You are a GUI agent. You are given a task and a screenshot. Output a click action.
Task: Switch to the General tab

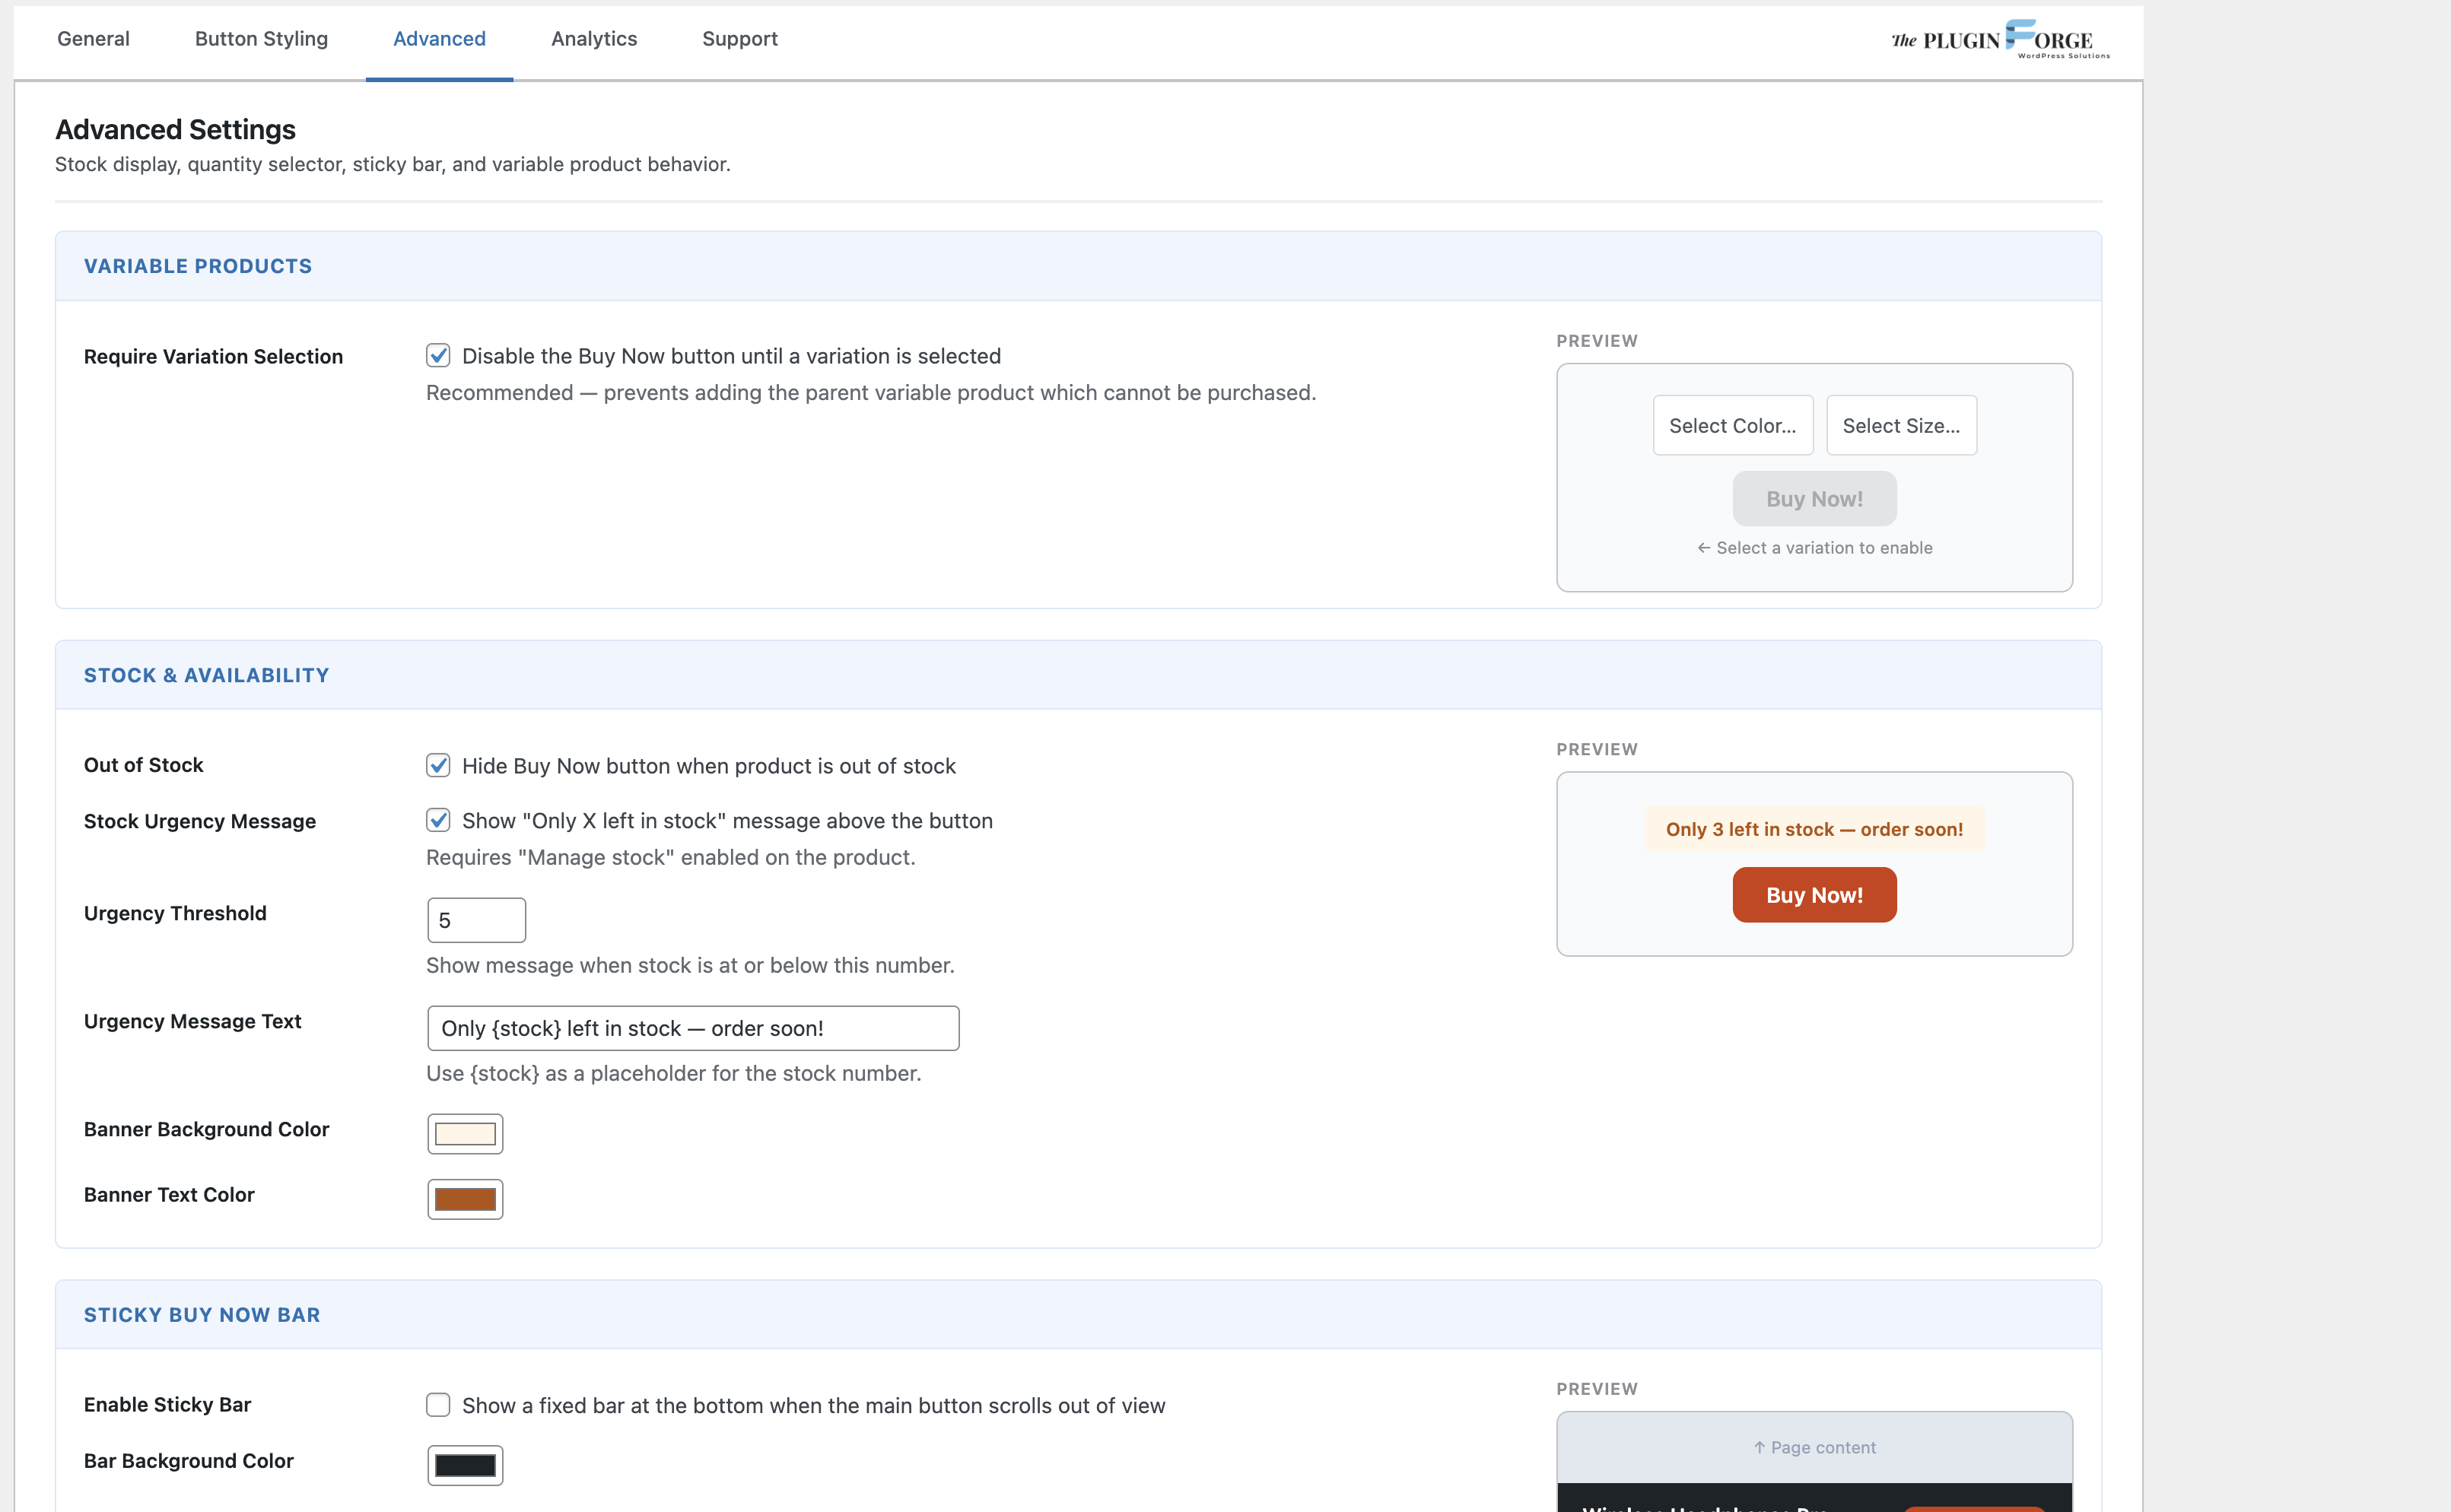pos(93,39)
